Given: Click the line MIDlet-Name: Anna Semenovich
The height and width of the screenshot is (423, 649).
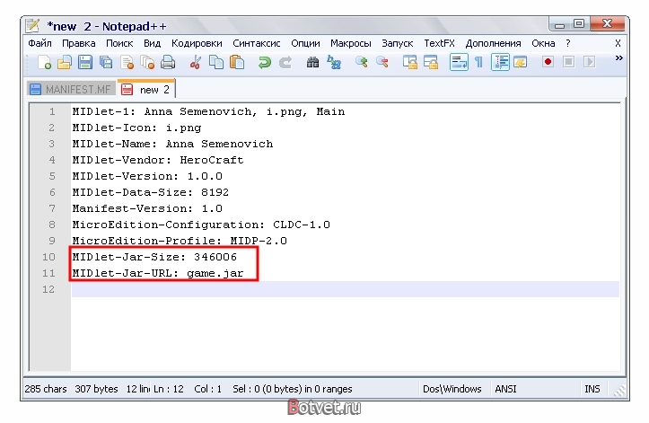Looking at the screenshot, I should (x=172, y=145).
